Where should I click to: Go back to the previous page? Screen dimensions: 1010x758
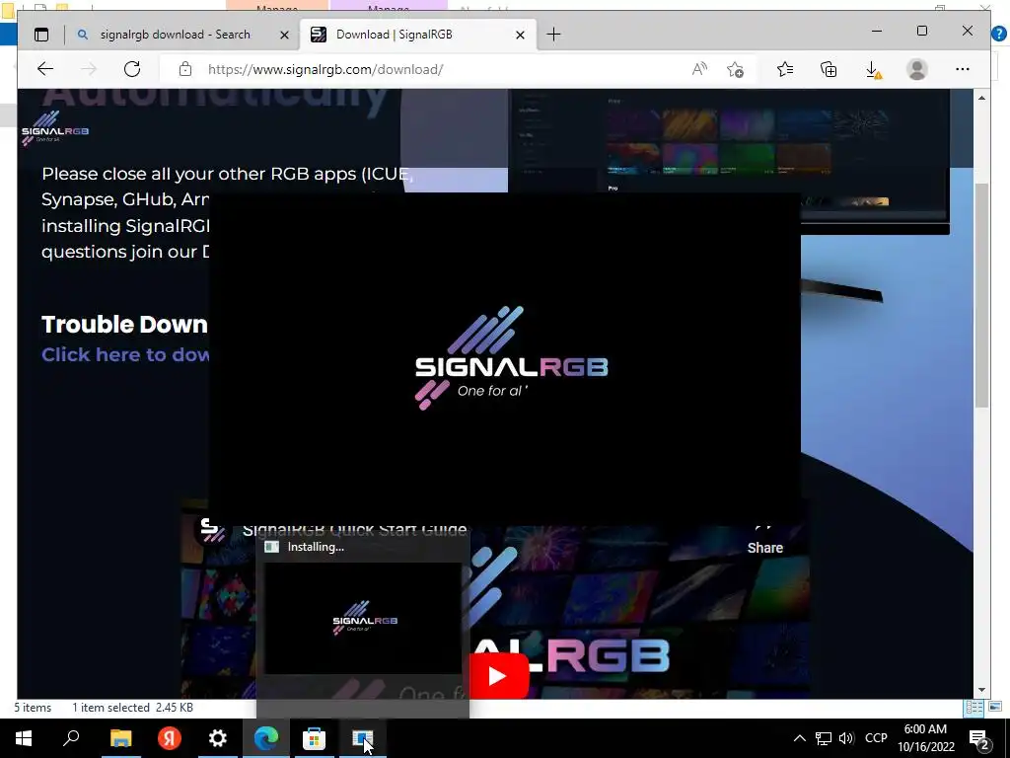(x=45, y=69)
